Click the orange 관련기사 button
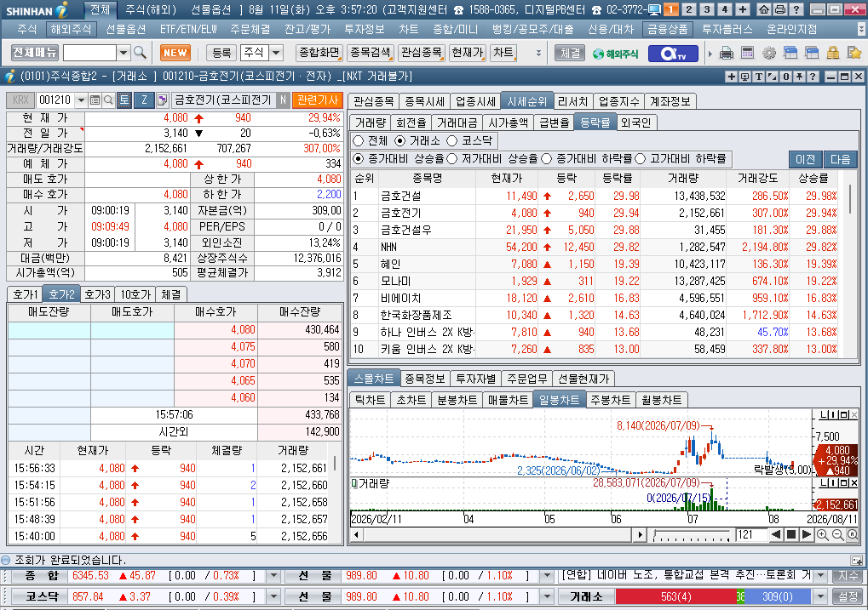 point(317,100)
